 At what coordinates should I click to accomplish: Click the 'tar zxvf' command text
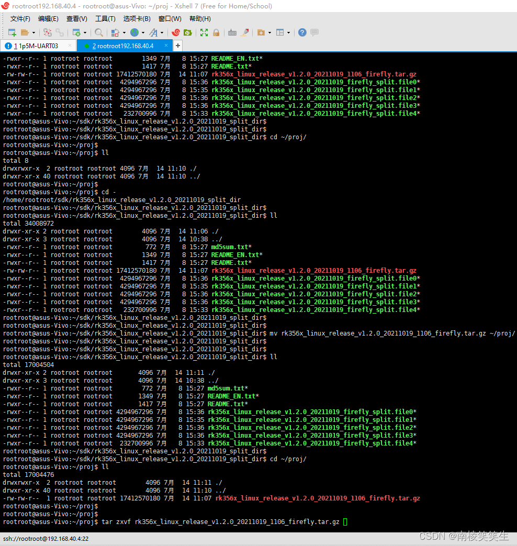(116, 521)
